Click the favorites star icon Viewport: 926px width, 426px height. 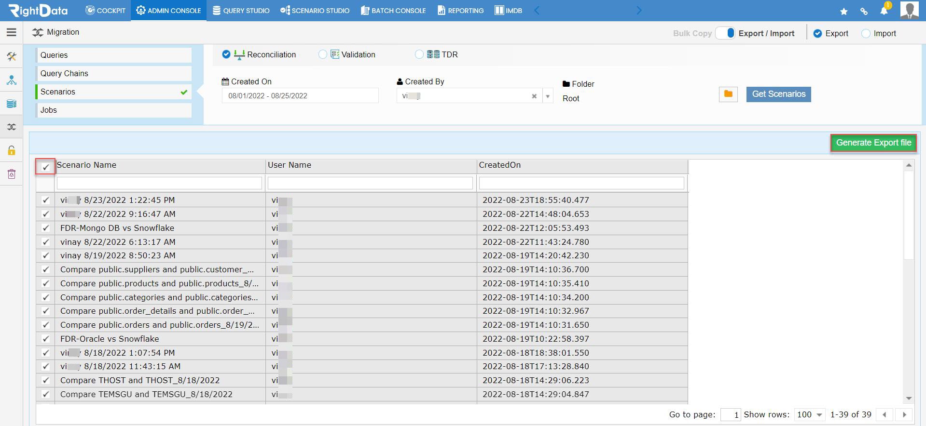coord(843,11)
